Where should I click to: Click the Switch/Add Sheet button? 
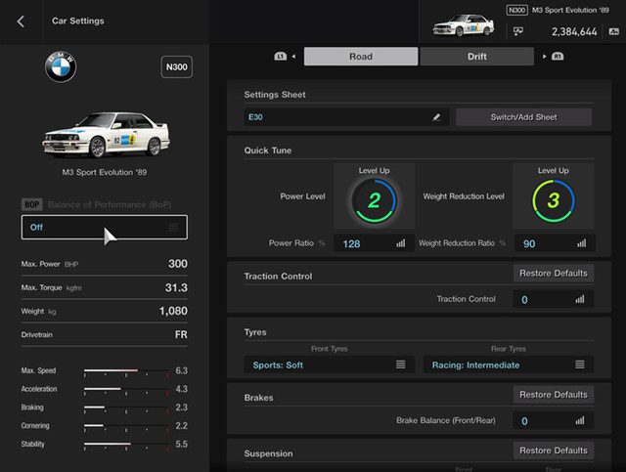pyautogui.click(x=523, y=117)
